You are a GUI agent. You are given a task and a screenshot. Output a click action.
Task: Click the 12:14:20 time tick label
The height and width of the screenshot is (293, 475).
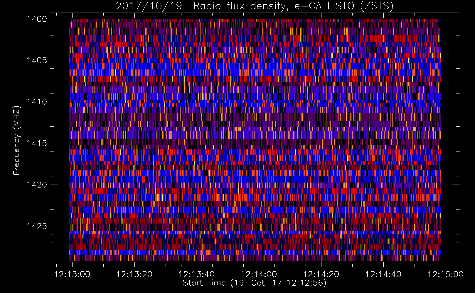tap(321, 275)
